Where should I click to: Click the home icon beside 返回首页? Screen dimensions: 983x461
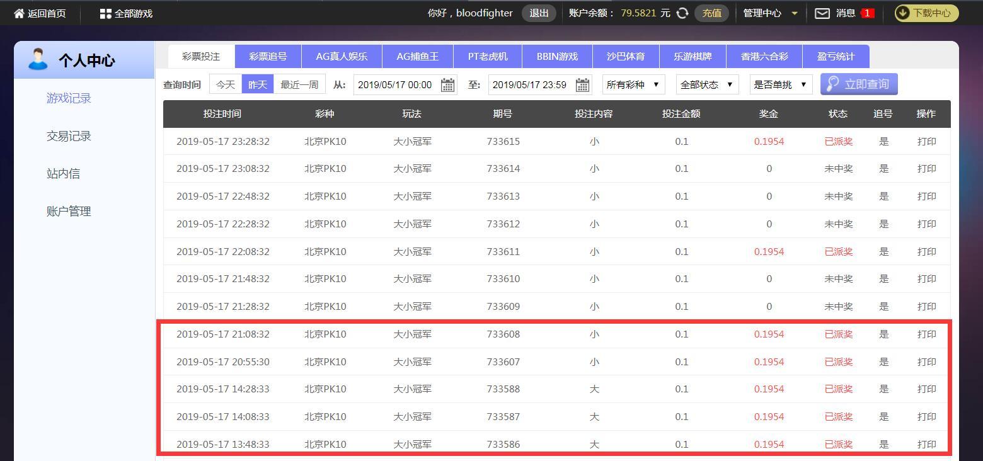tap(19, 13)
